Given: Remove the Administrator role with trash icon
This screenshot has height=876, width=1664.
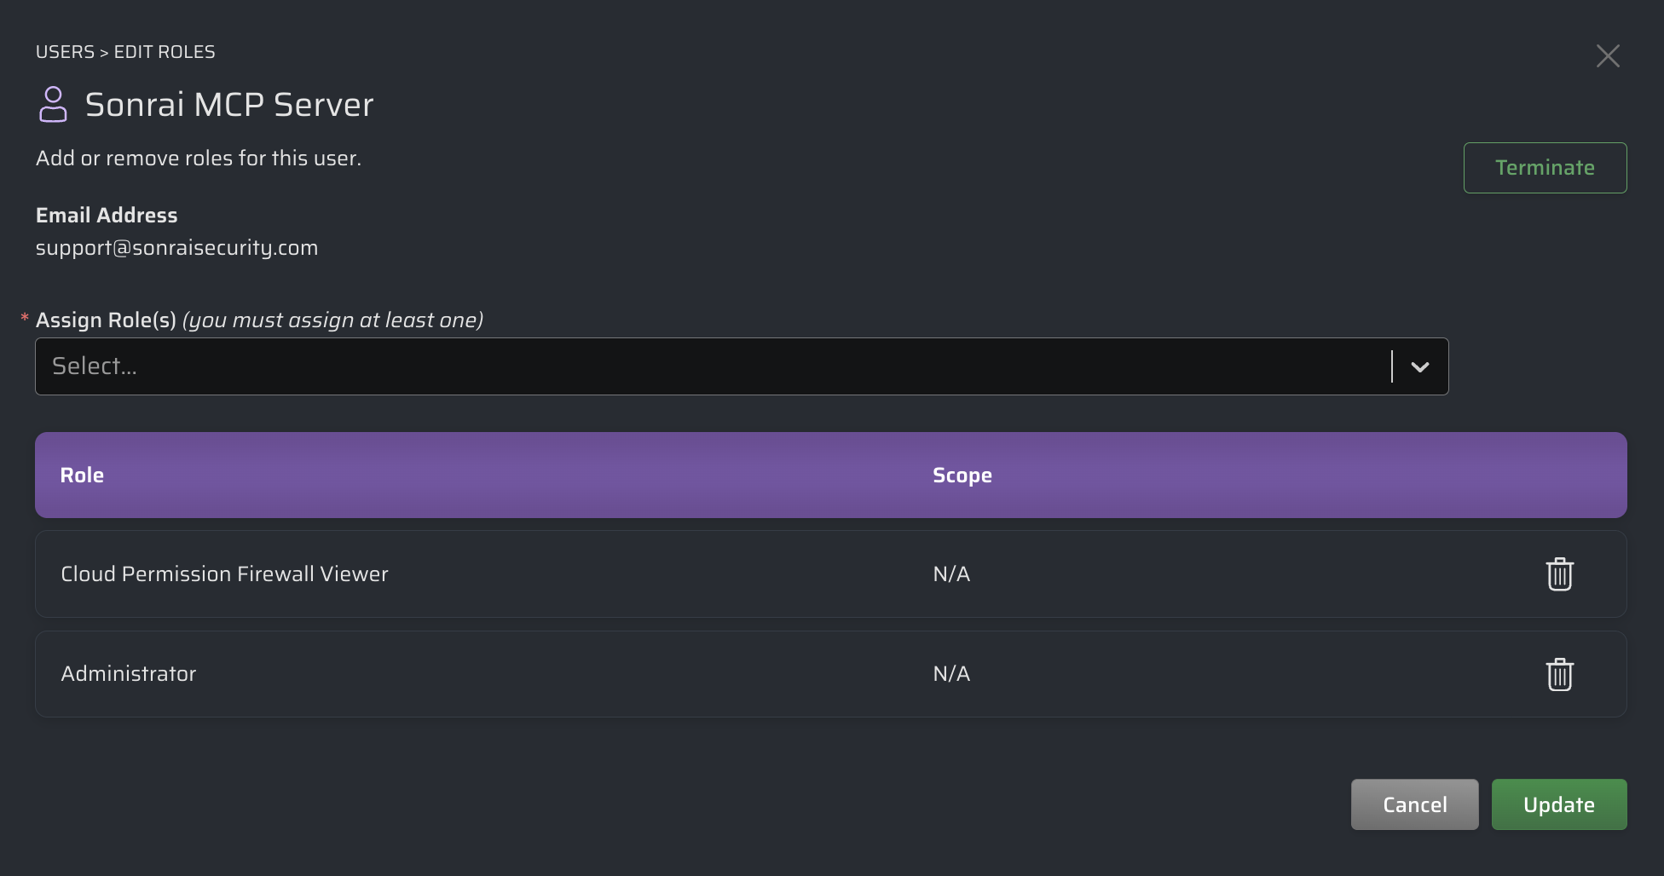Looking at the screenshot, I should [x=1559, y=674].
